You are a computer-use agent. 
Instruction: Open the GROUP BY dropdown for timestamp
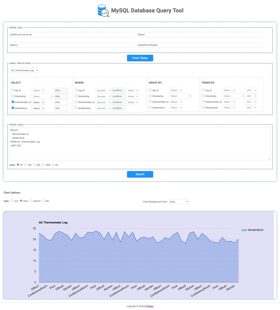[180, 96]
